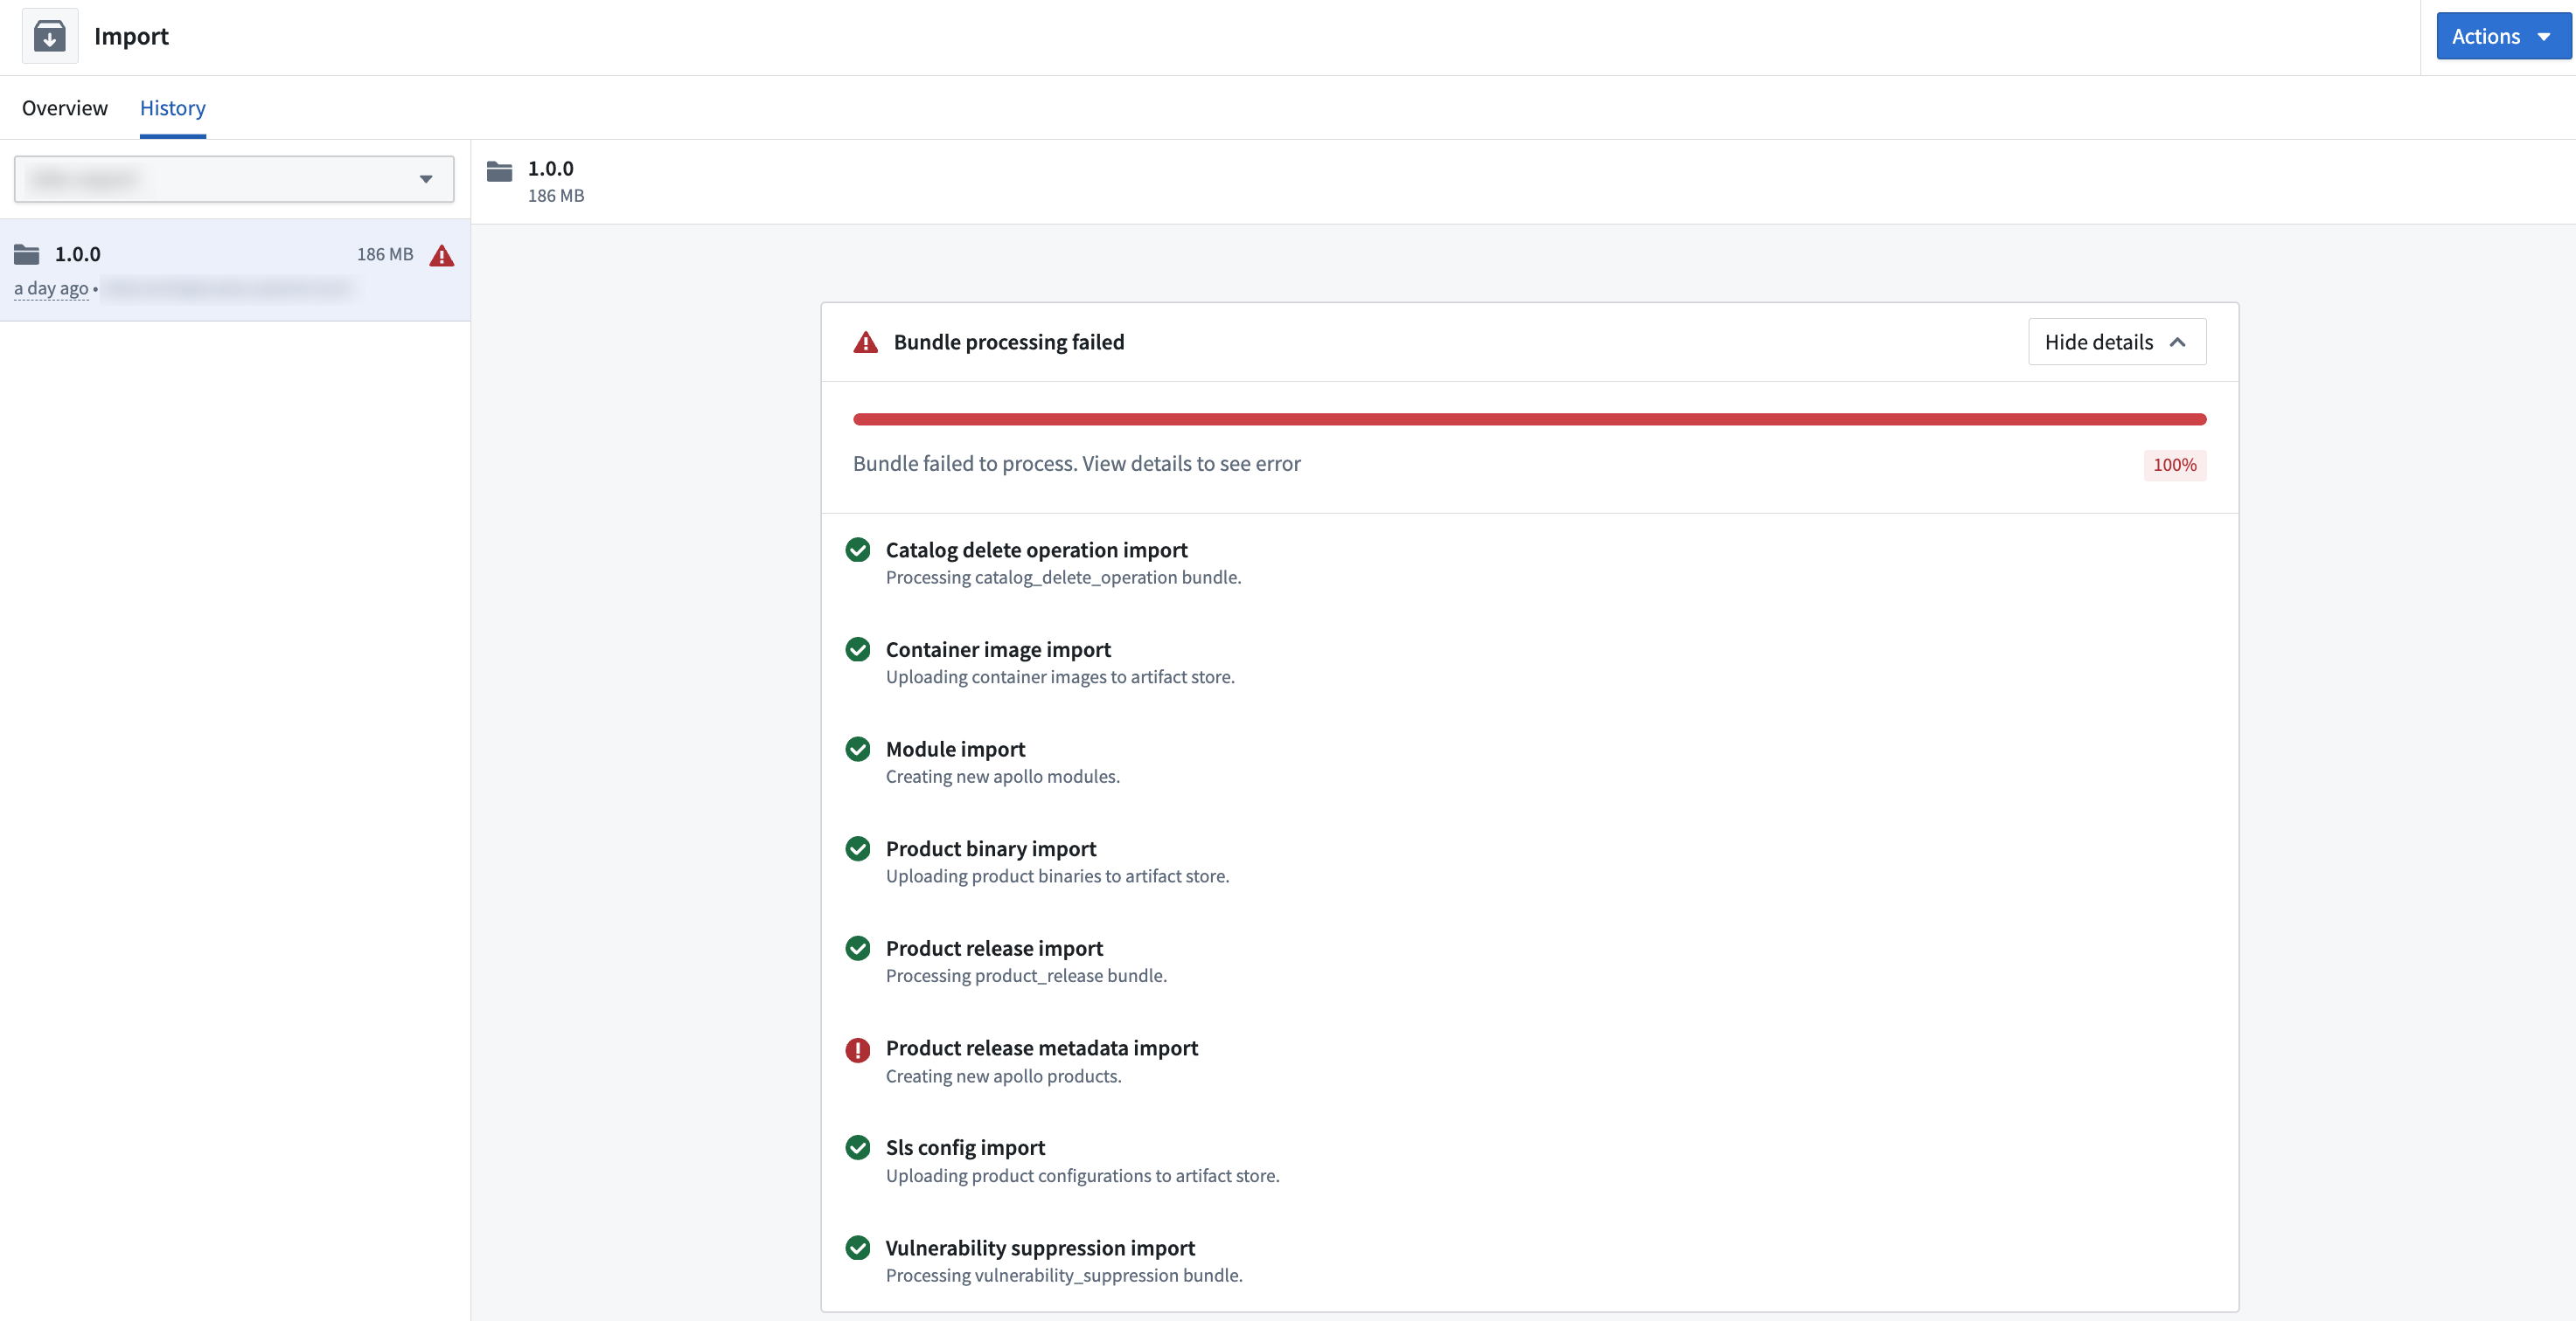Click the red warning triangle on 1.0.0 row
This screenshot has width=2576, height=1321.
442,256
